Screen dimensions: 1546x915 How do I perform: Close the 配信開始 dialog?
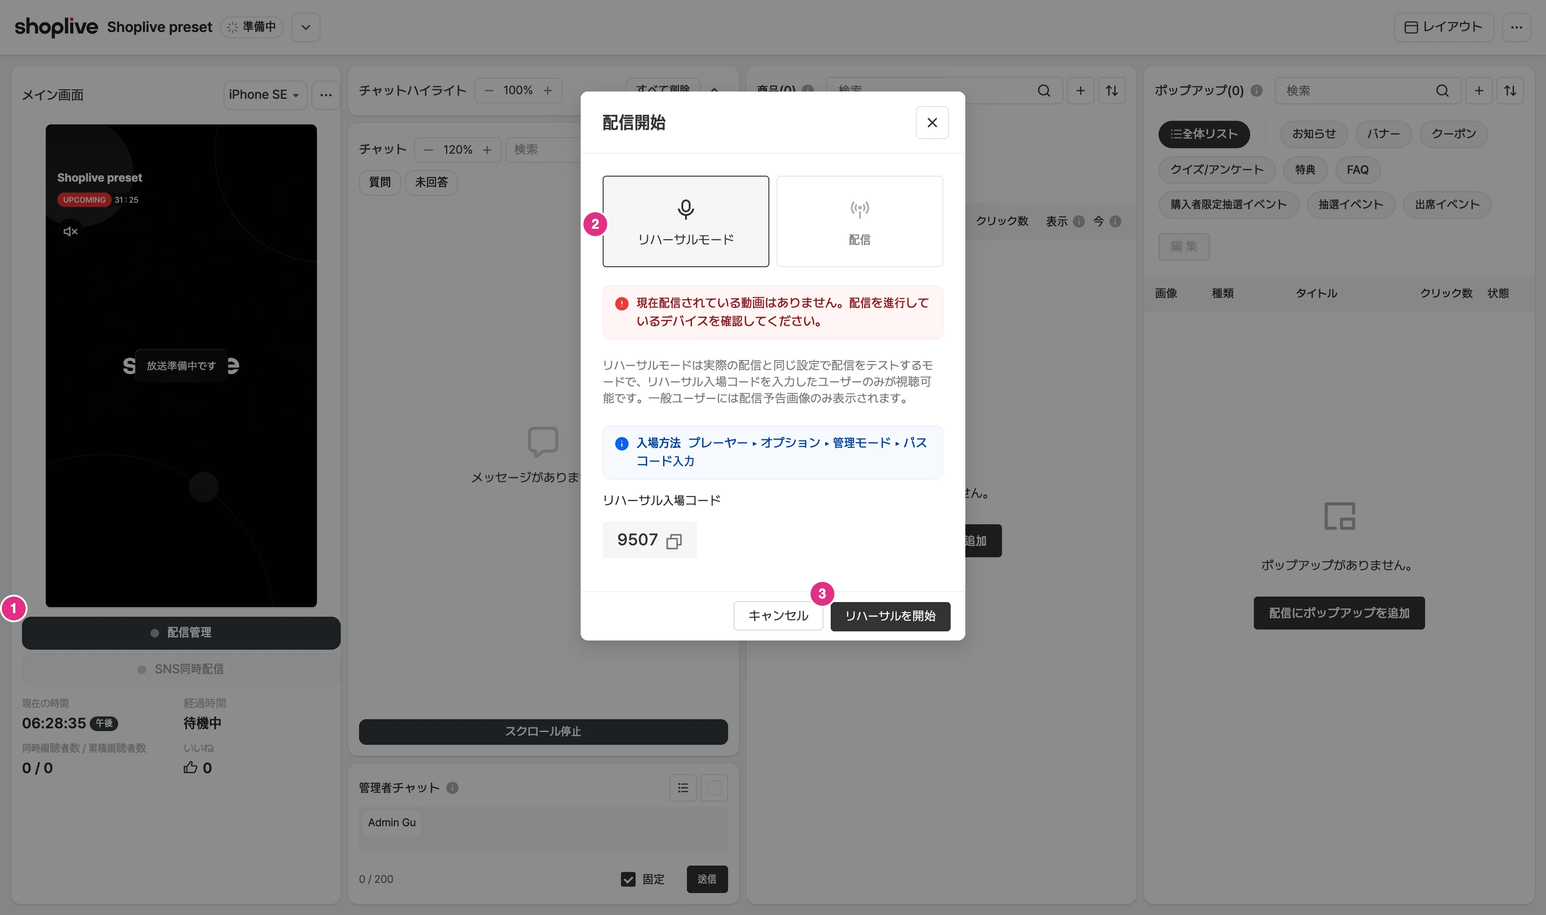(932, 123)
